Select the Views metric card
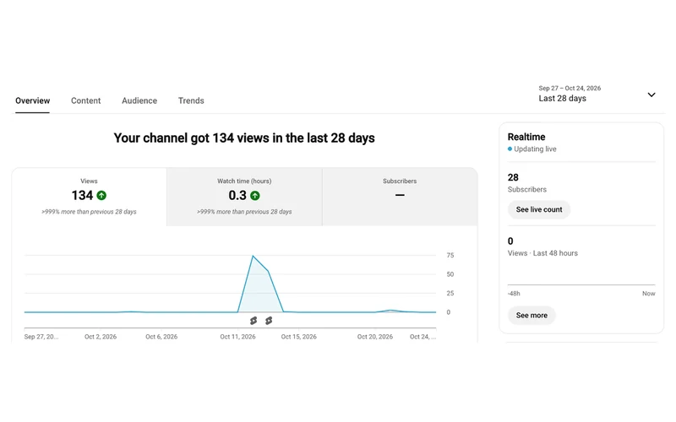676x422 pixels. coord(89,197)
